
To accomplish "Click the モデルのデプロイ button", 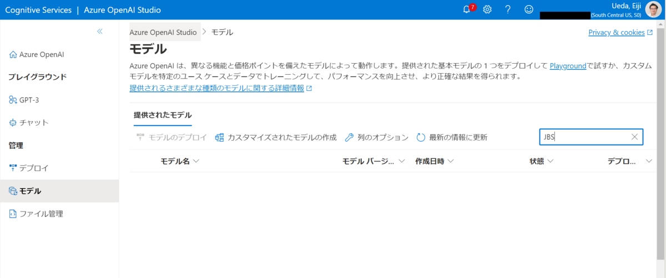I will 171,137.
